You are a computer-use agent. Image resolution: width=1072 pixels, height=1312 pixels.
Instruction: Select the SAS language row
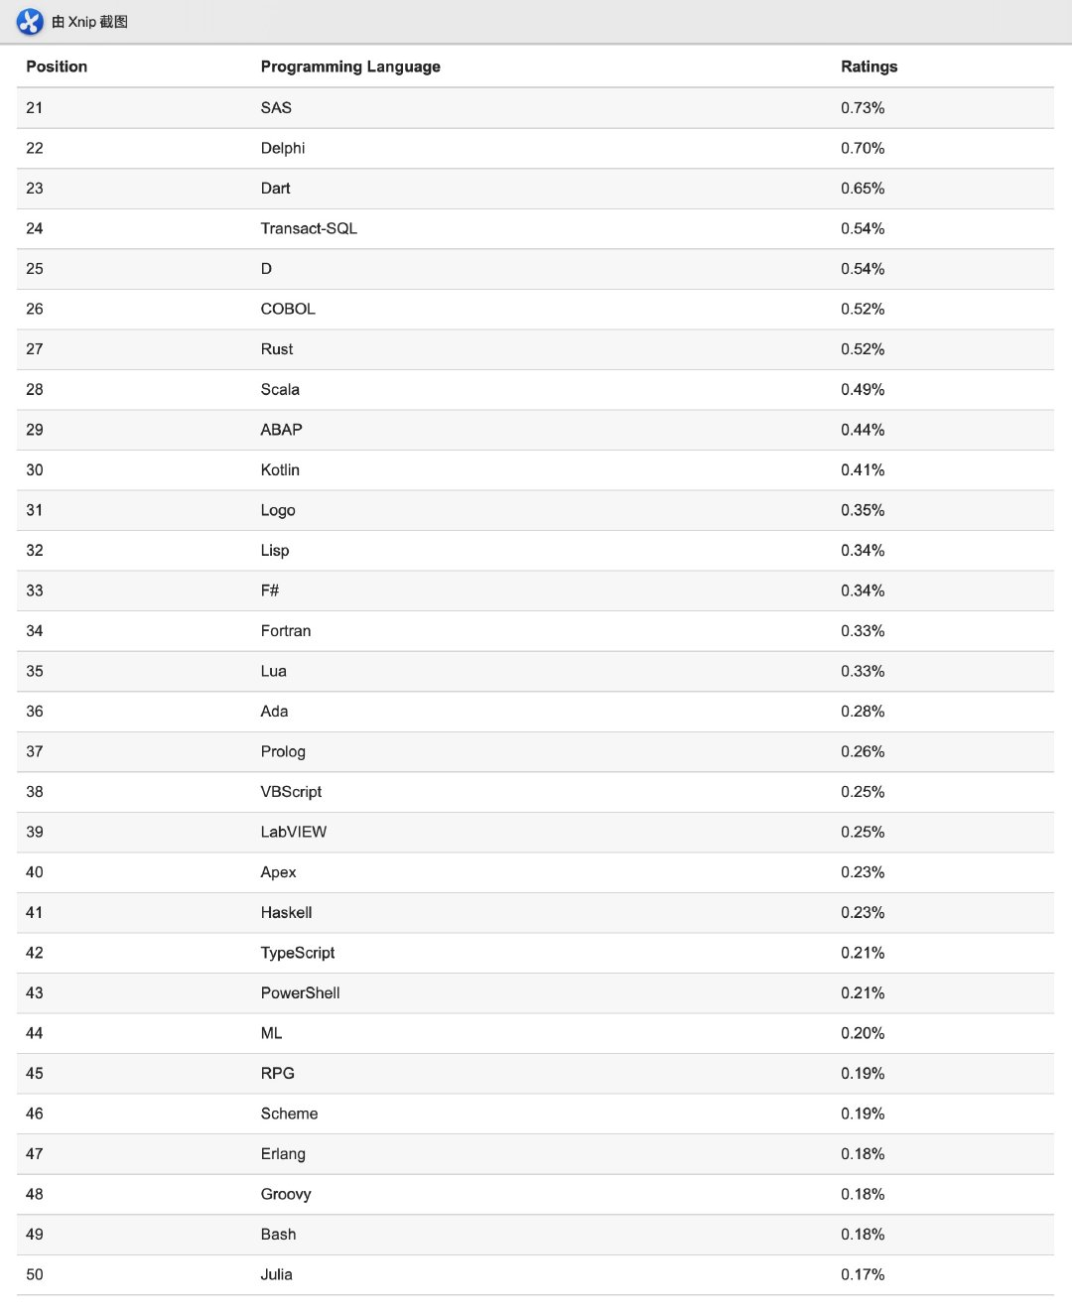pyautogui.click(x=276, y=108)
